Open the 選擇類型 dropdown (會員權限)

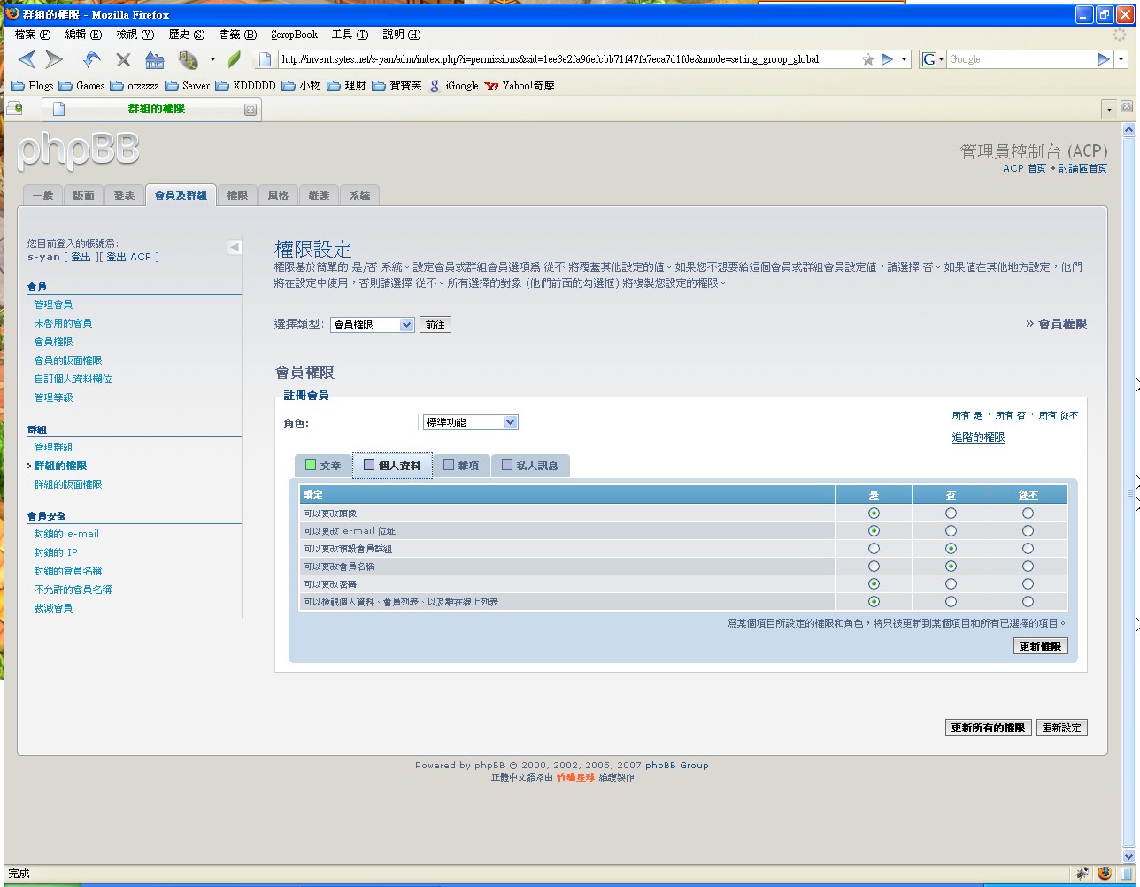pyautogui.click(x=372, y=325)
